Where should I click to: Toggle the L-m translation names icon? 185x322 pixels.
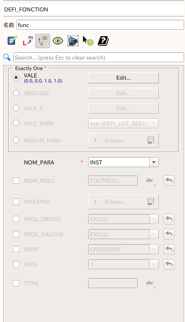pyautogui.click(x=28, y=41)
